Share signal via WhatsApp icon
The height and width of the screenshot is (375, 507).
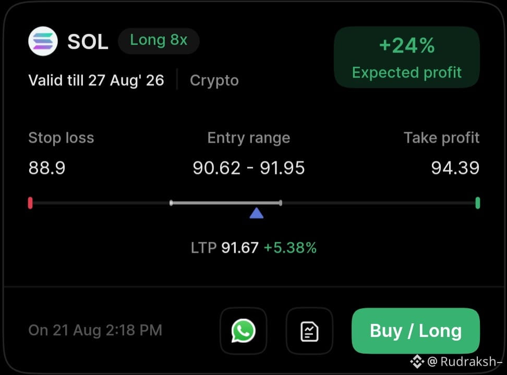tap(244, 331)
